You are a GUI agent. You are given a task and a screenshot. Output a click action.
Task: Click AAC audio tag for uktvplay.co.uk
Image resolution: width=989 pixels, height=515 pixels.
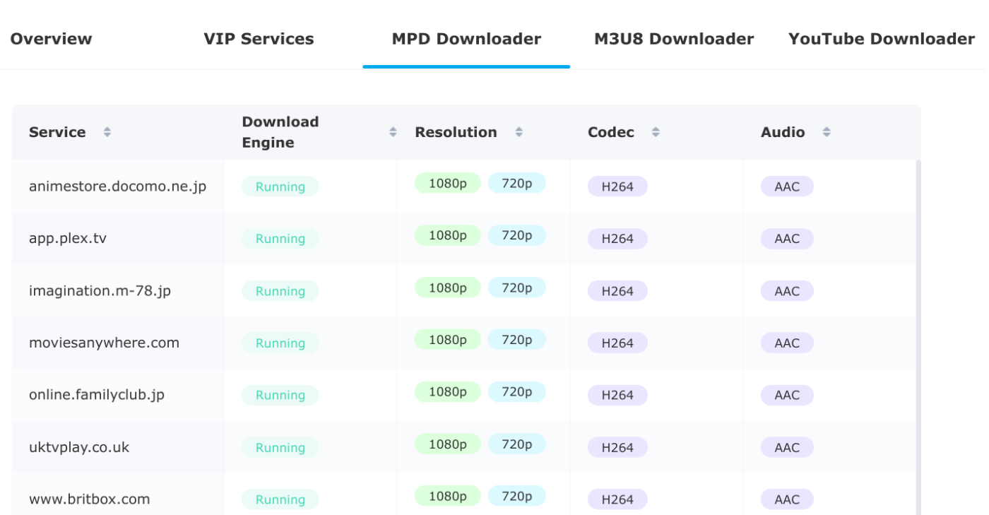[787, 447]
